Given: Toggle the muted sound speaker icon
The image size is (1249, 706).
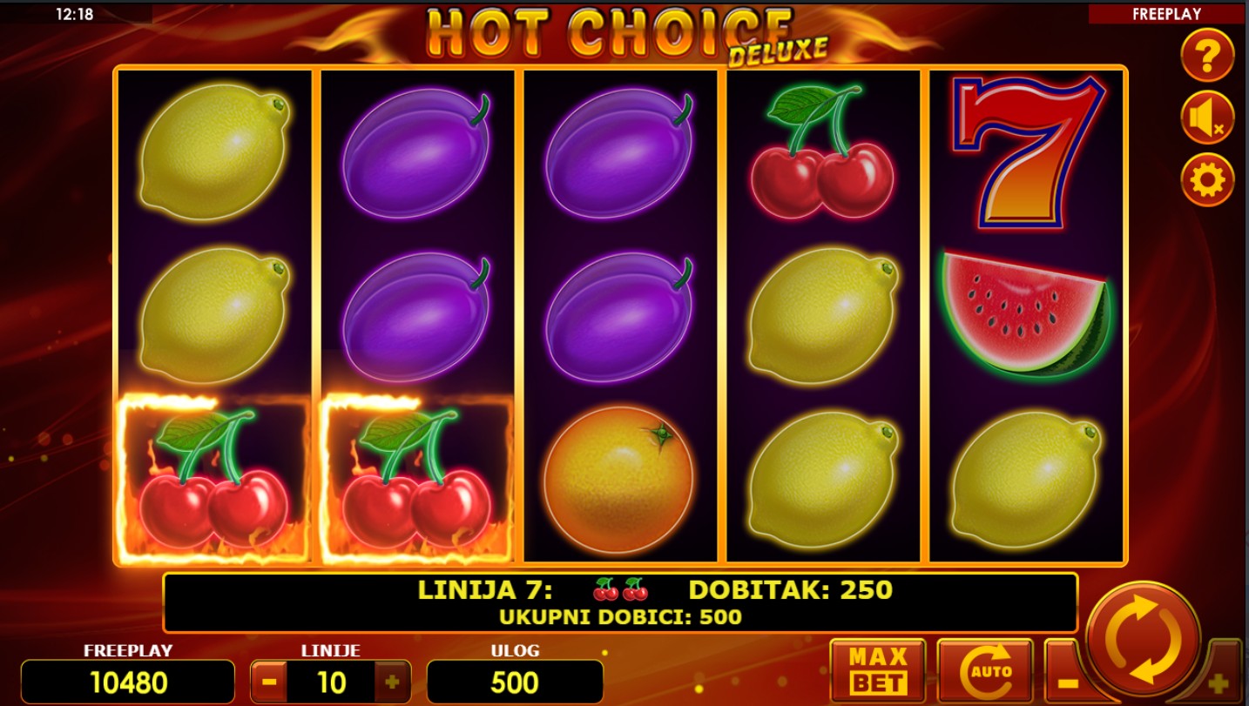Looking at the screenshot, I should 1207,118.
